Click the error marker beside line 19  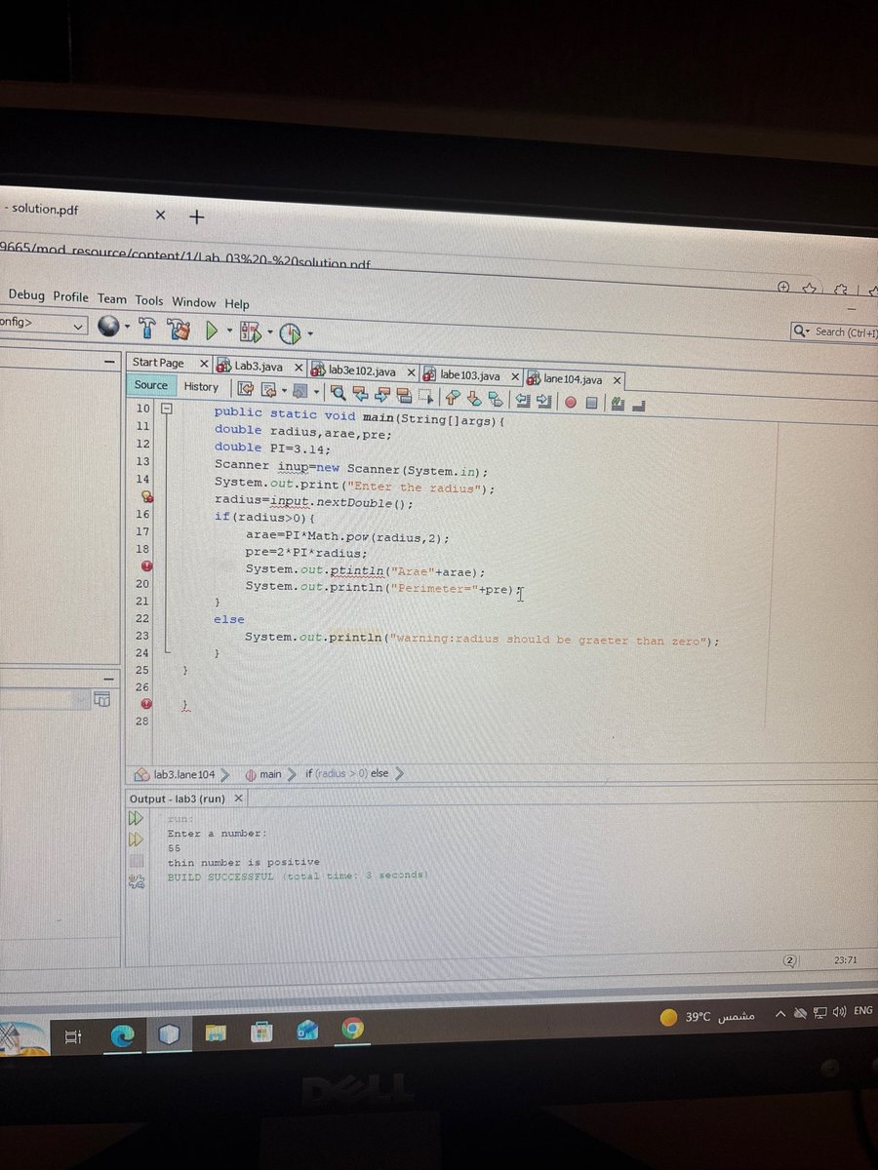click(145, 566)
